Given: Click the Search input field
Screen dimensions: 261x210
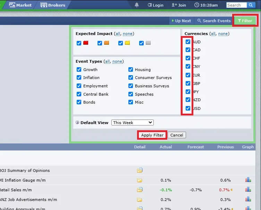Looking at the screenshot, I should 237,5.
